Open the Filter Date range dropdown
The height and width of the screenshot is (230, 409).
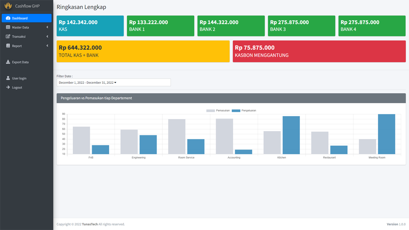pyautogui.click(x=113, y=83)
